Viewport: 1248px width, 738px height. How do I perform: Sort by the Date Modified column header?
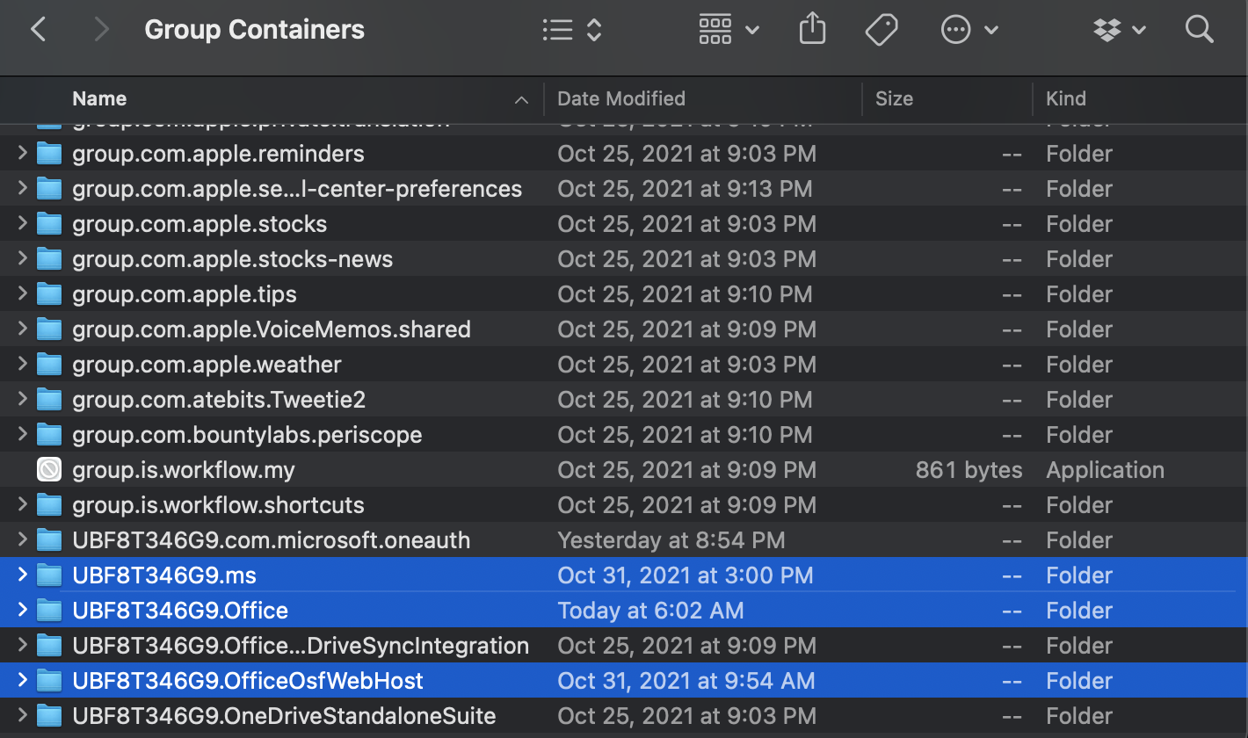620,98
